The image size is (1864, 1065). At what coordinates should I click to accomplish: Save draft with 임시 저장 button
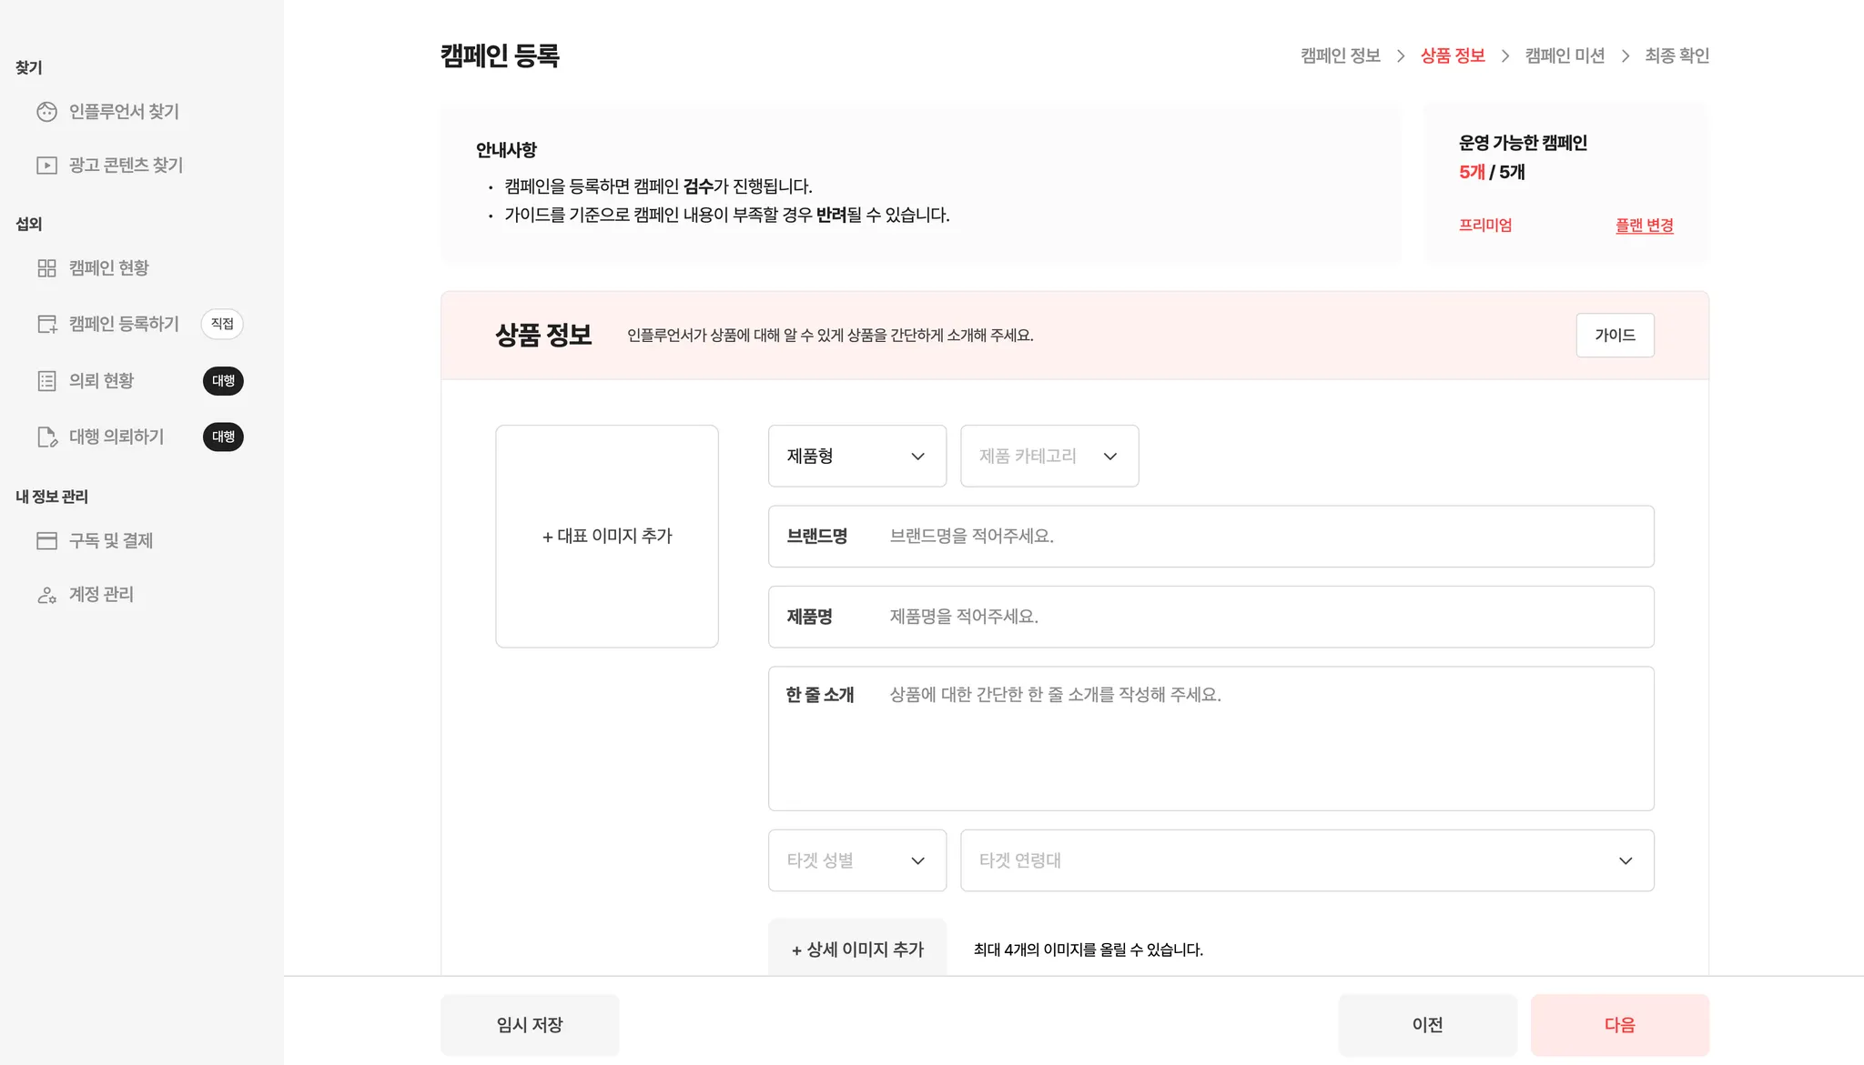tap(530, 1025)
